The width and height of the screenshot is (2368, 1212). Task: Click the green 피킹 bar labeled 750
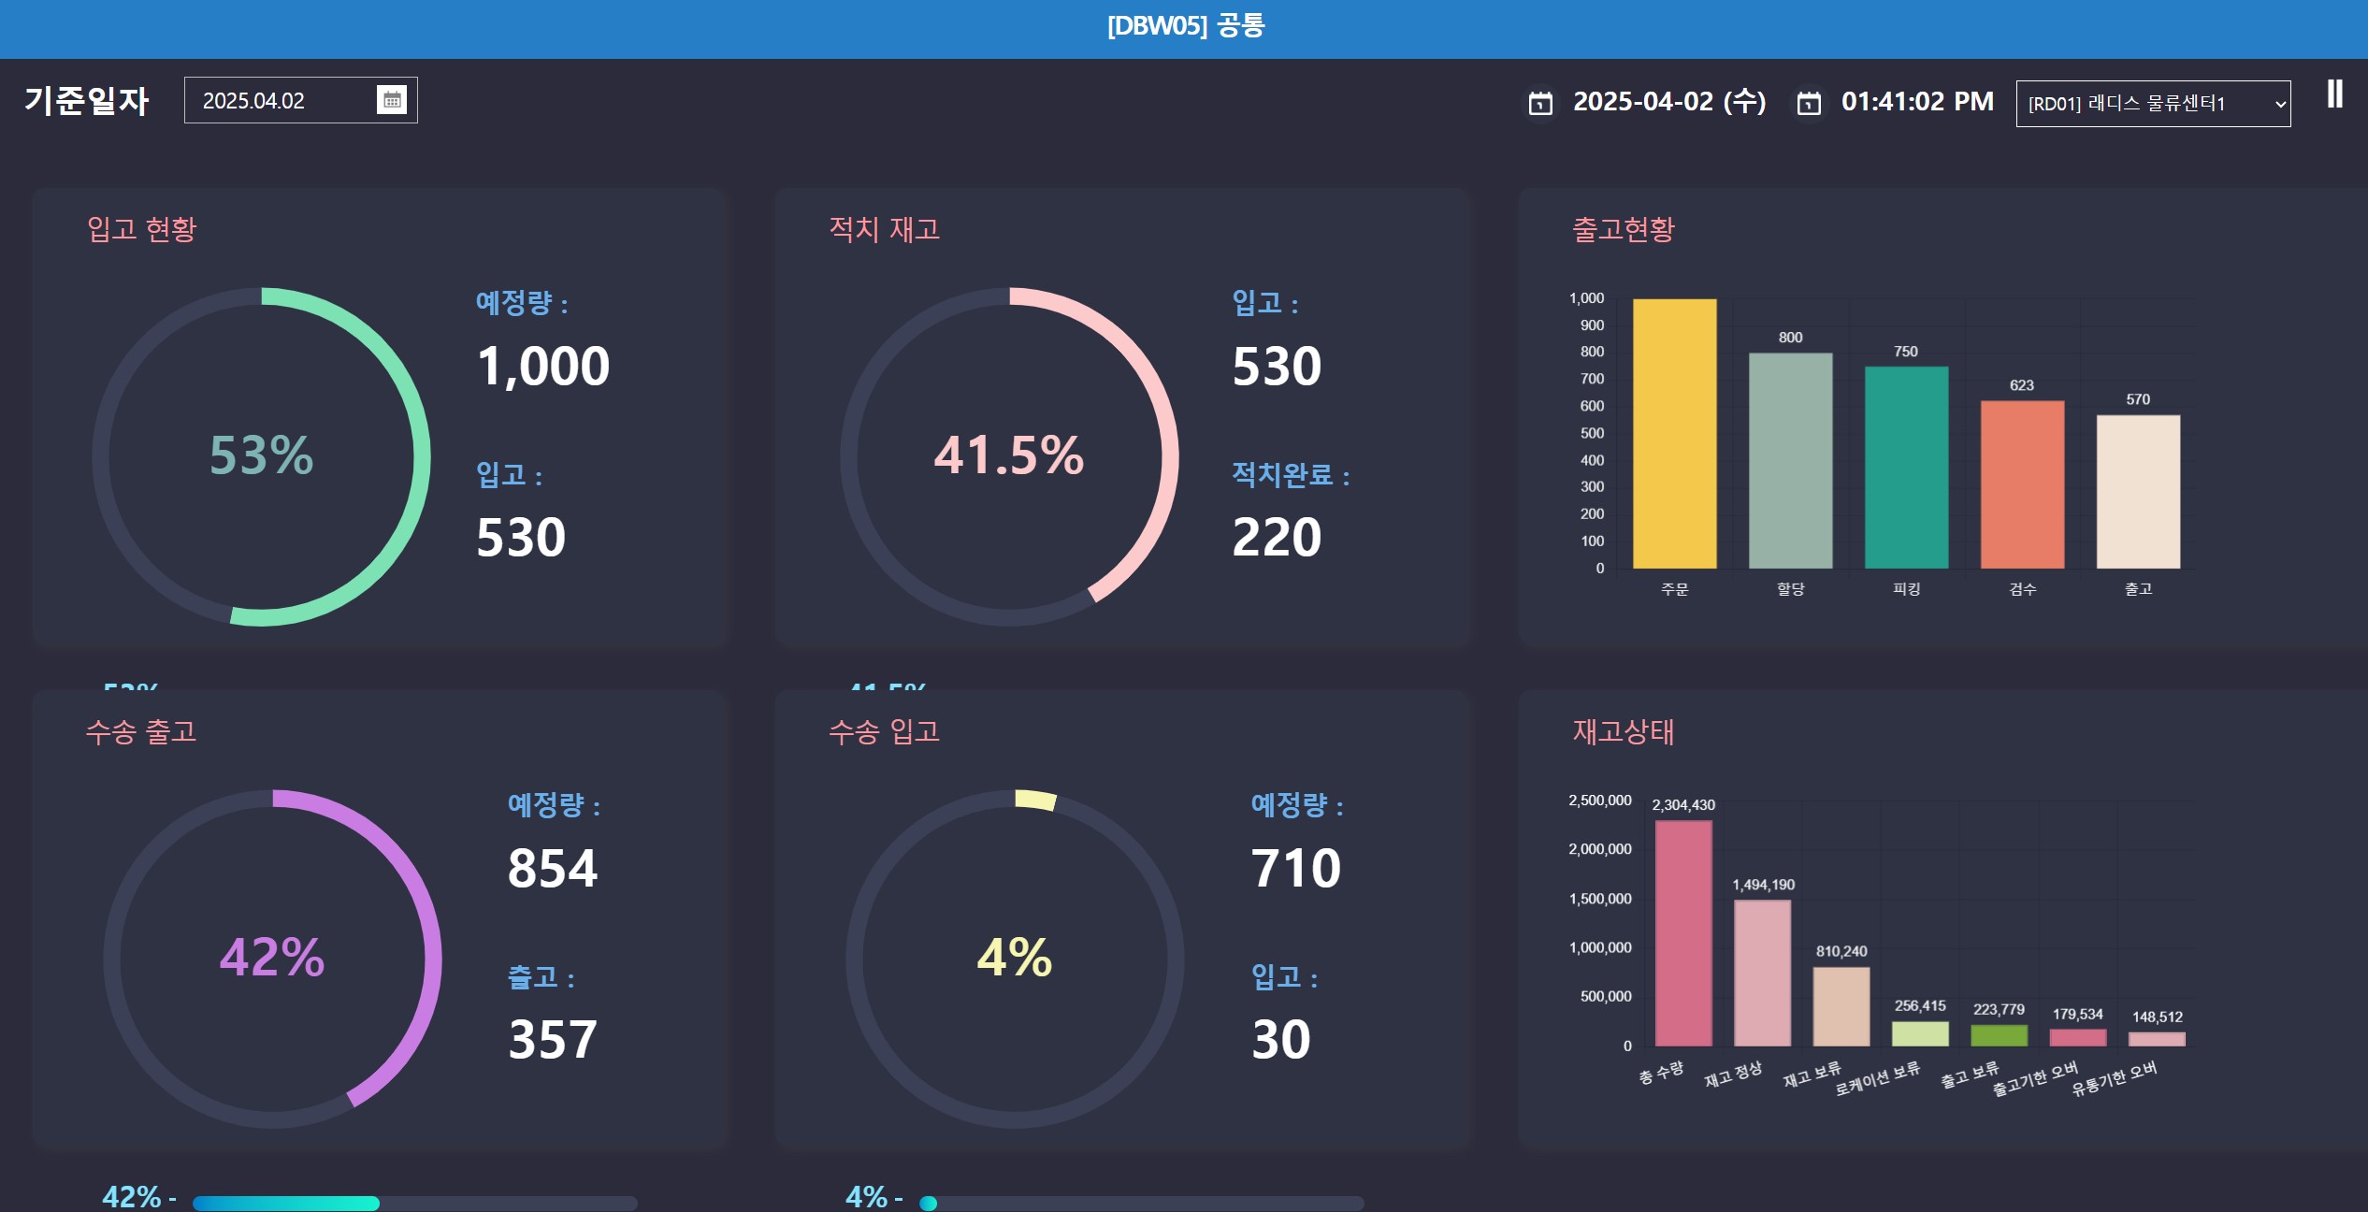[1906, 467]
